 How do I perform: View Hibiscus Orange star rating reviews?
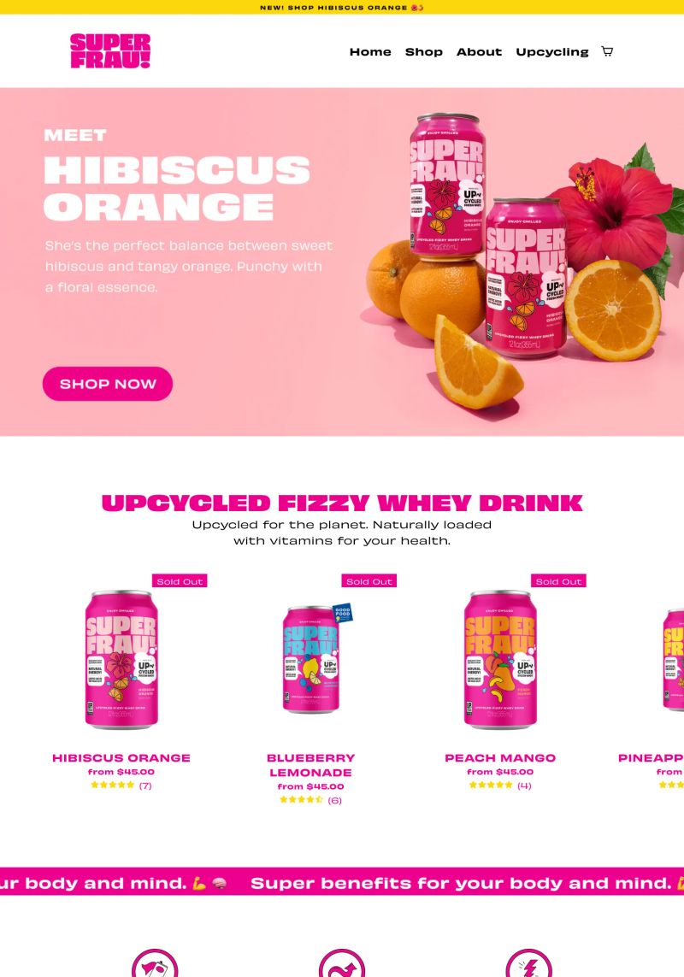pyautogui.click(x=121, y=785)
